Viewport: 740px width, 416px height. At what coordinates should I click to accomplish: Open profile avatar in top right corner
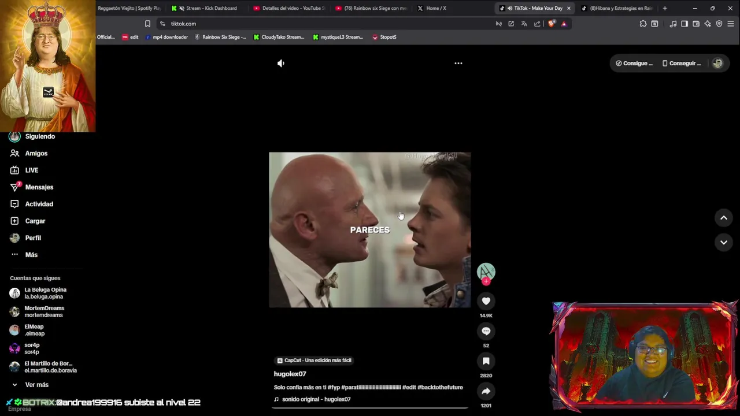pyautogui.click(x=717, y=64)
